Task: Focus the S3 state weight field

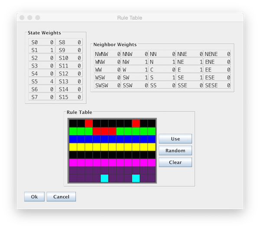Action: click(x=42, y=66)
